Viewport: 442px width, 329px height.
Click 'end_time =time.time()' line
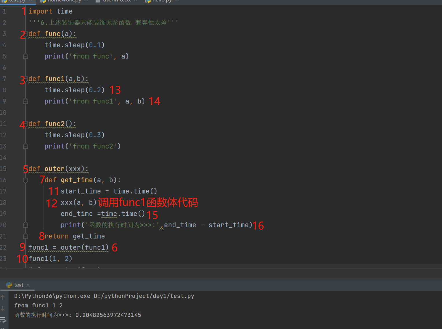click(103, 214)
